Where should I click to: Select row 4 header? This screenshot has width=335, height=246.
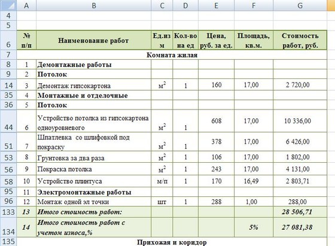pyautogui.click(x=8, y=16)
